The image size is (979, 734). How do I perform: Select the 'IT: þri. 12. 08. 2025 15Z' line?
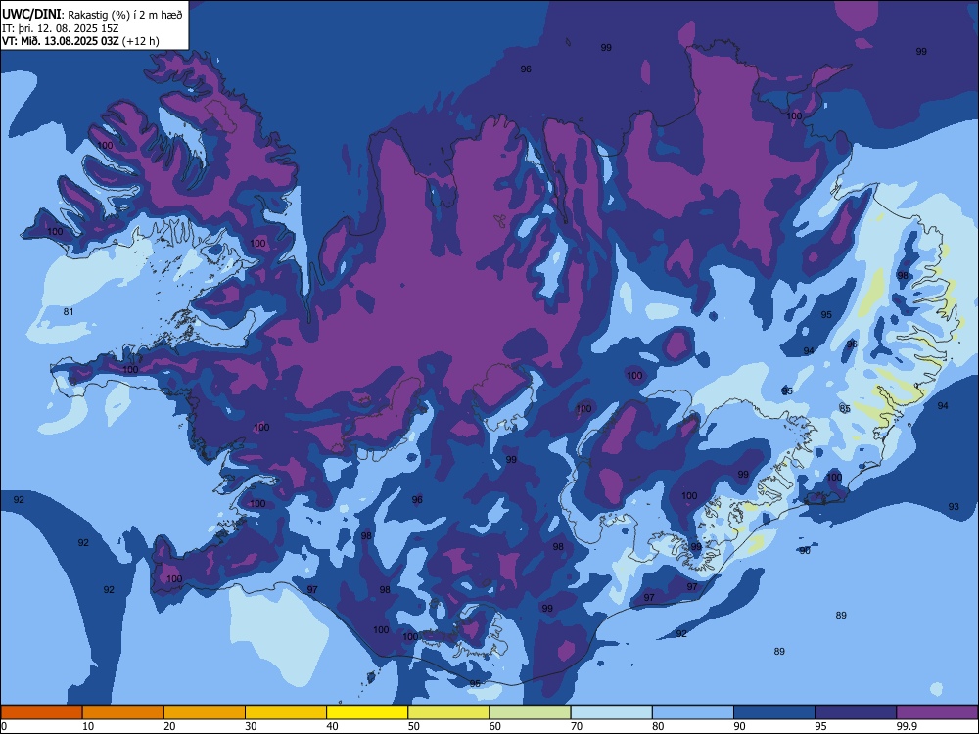pos(60,28)
